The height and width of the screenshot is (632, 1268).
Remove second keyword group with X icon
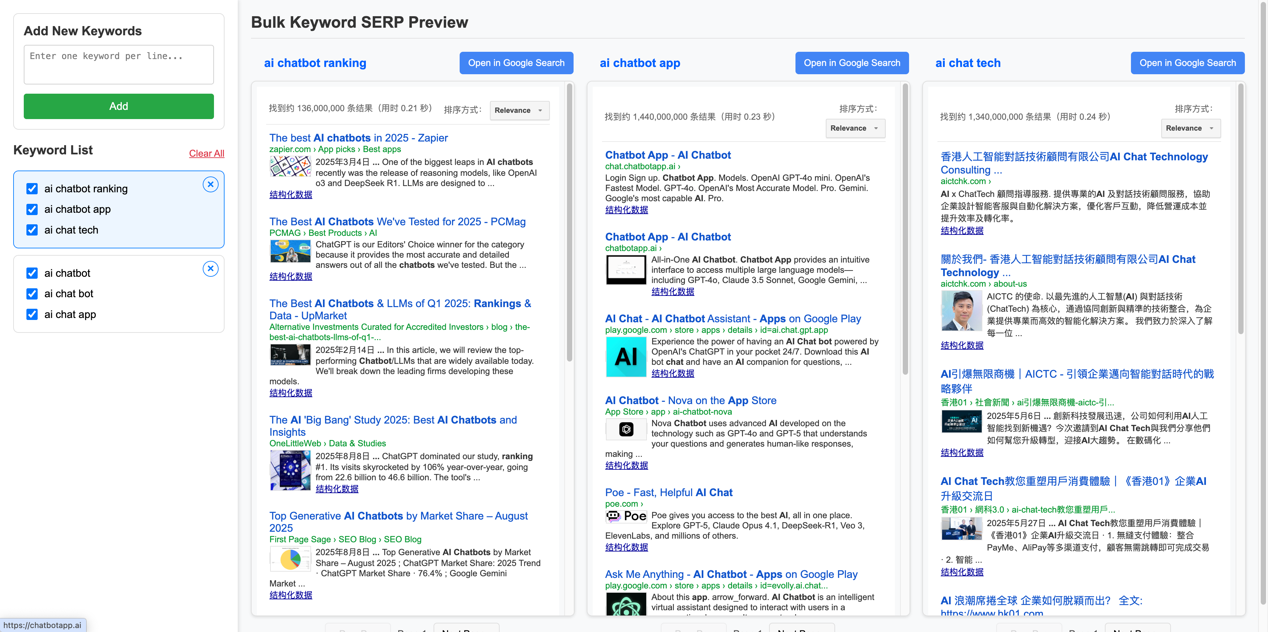tap(210, 269)
